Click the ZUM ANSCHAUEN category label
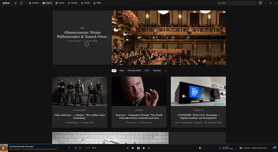 tap(80, 110)
